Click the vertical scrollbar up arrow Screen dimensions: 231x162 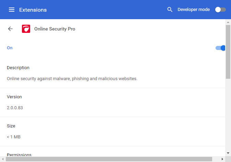point(228,22)
